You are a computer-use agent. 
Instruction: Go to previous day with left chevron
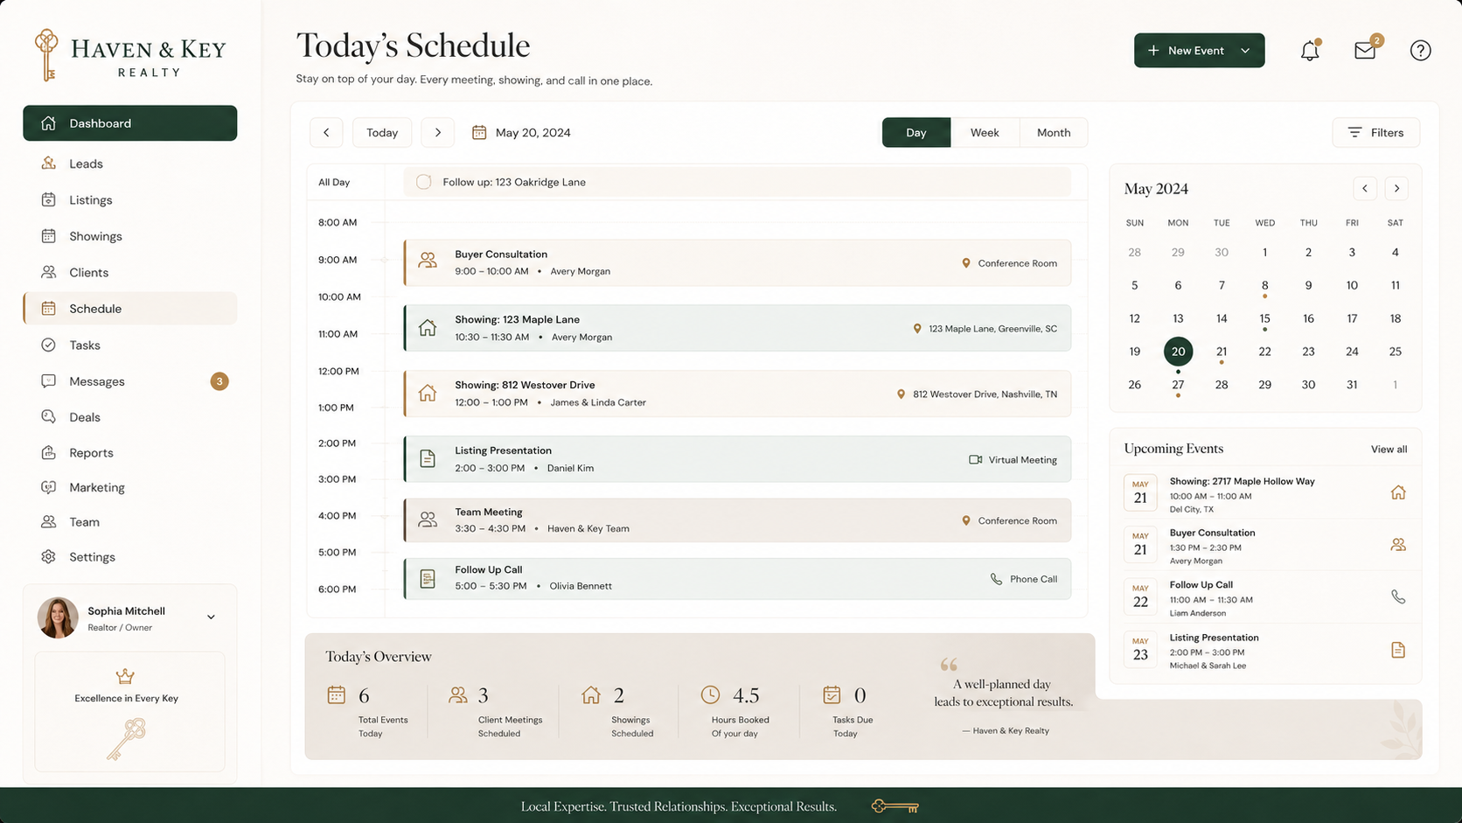(x=326, y=132)
